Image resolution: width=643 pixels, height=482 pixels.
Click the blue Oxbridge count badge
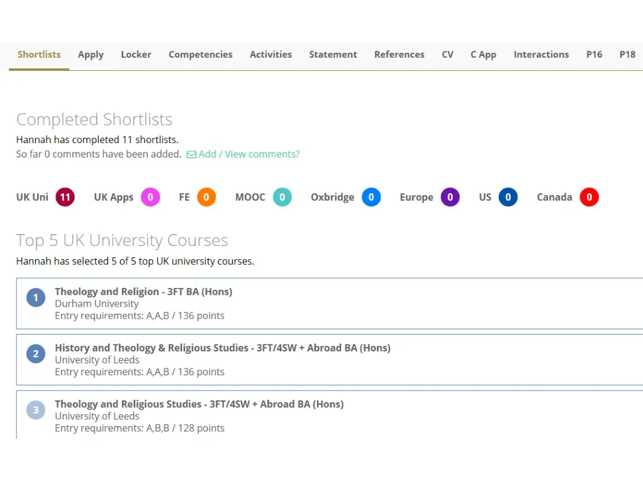371,197
